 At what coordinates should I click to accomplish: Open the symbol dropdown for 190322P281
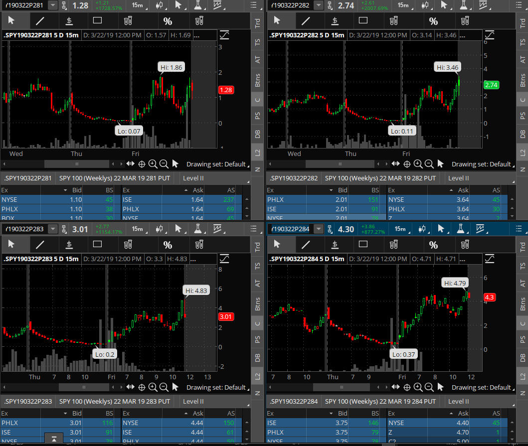(x=52, y=5)
